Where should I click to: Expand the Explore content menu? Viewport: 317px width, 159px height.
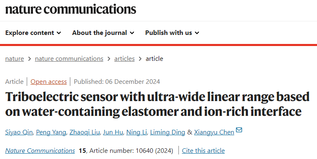(x=33, y=33)
